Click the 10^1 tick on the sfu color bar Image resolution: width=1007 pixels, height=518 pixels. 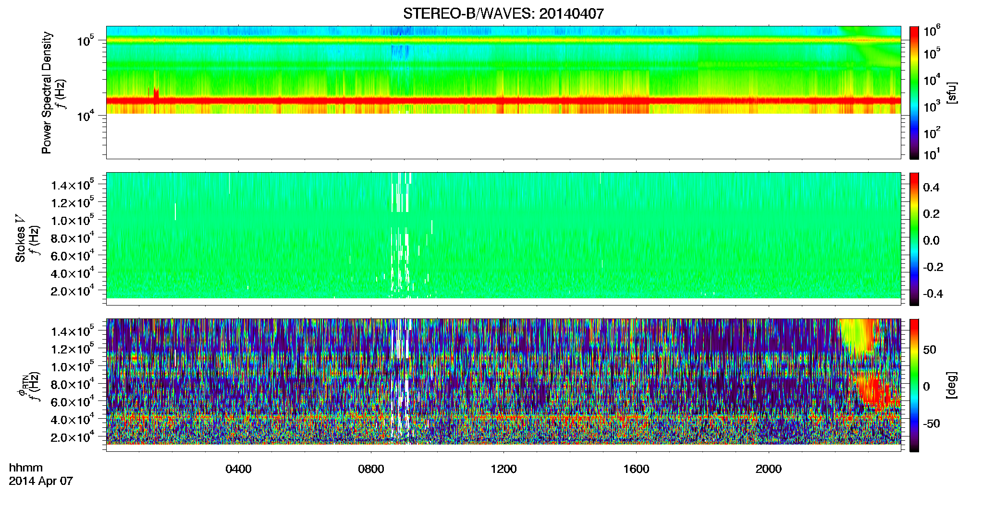click(x=932, y=154)
